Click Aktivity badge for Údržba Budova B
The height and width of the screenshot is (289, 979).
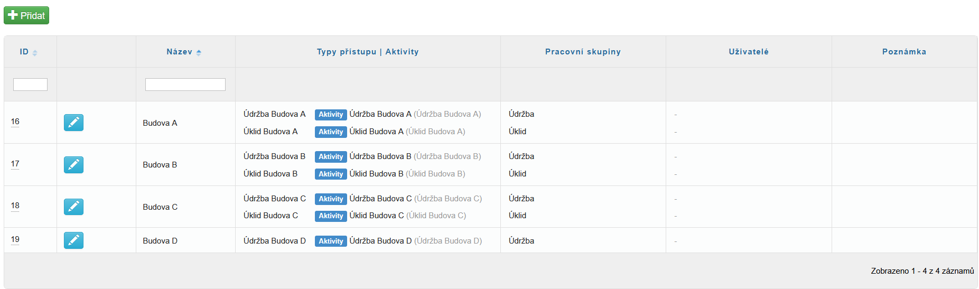point(331,157)
